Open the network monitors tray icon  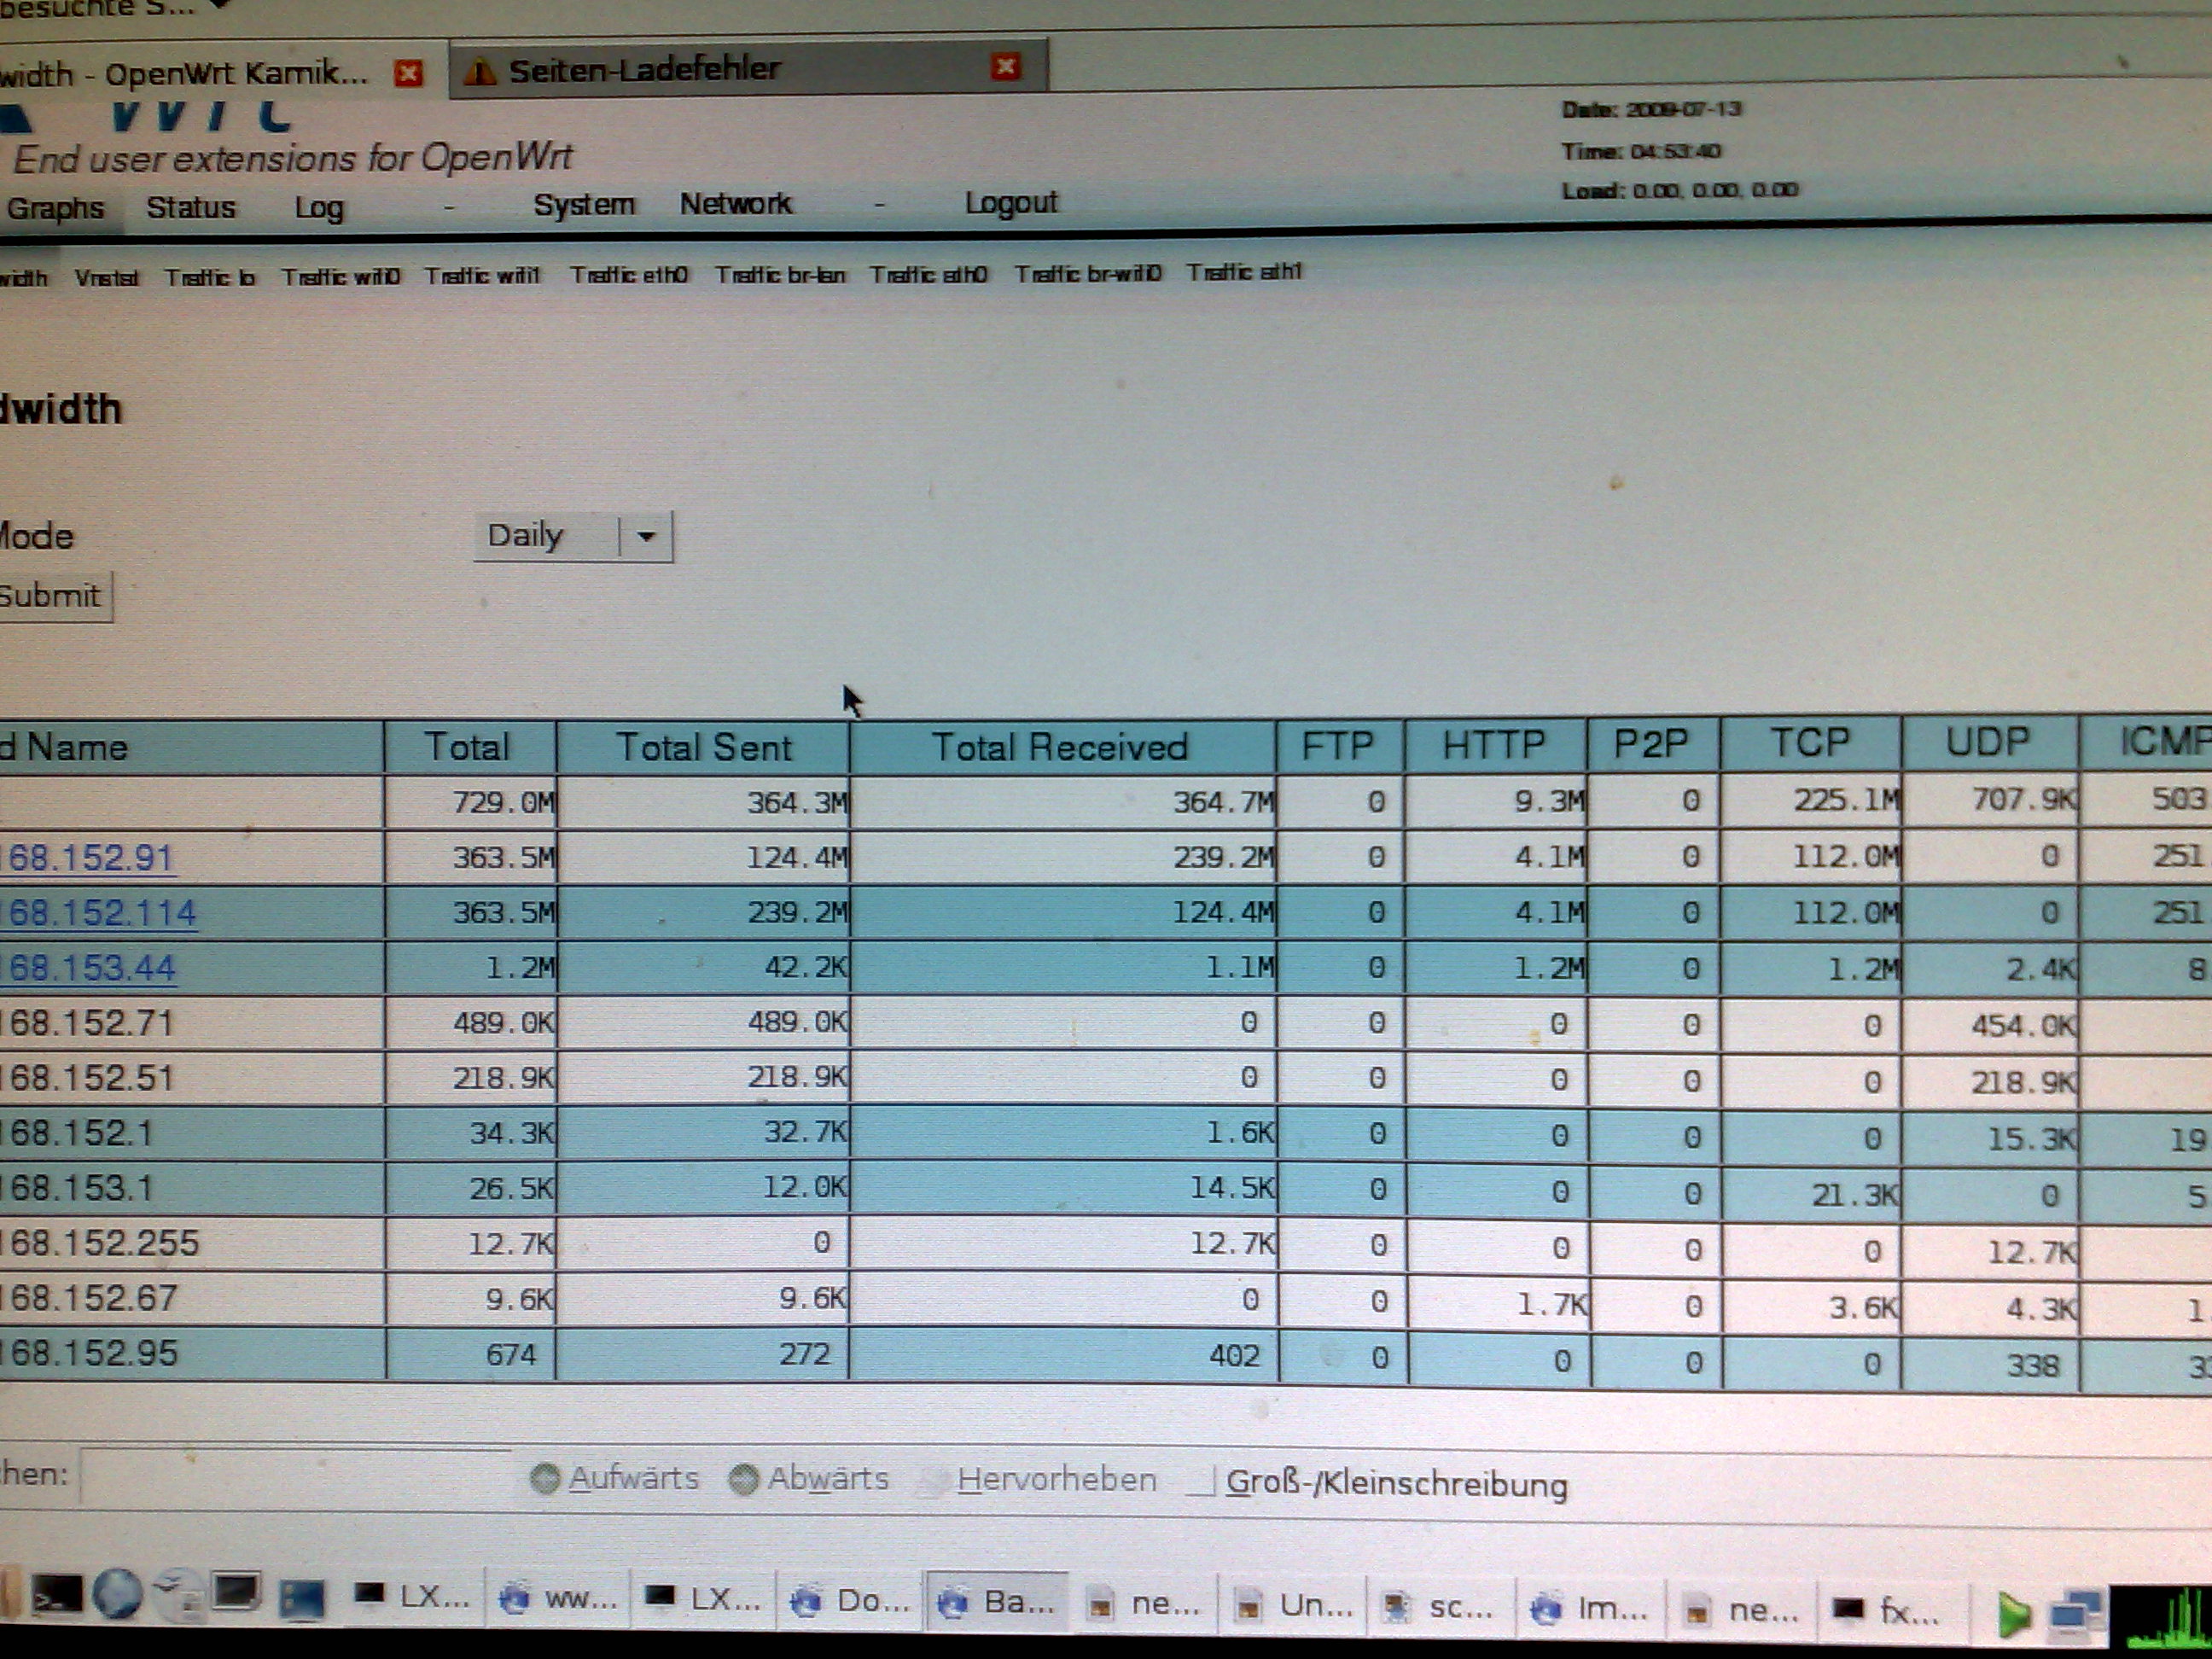point(2075,1614)
